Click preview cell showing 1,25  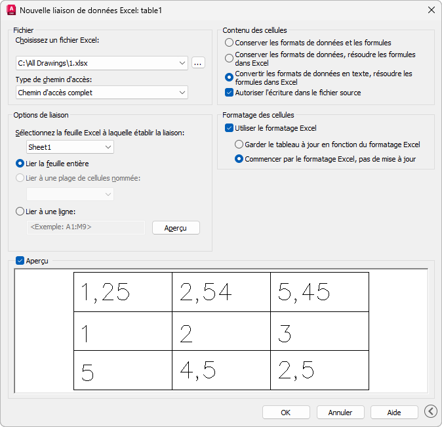[x=123, y=292]
